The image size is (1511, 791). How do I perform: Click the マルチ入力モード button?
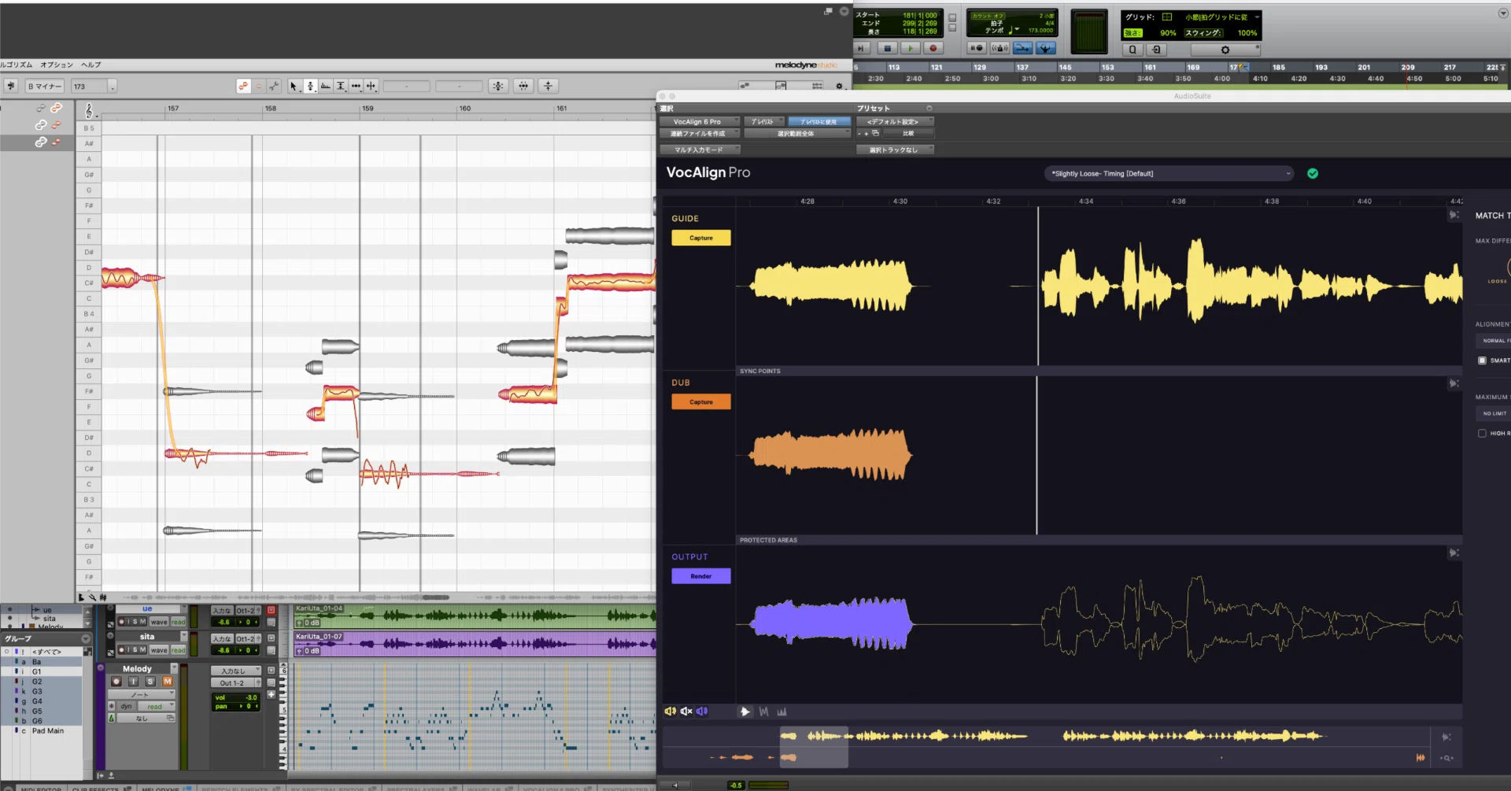click(x=699, y=150)
